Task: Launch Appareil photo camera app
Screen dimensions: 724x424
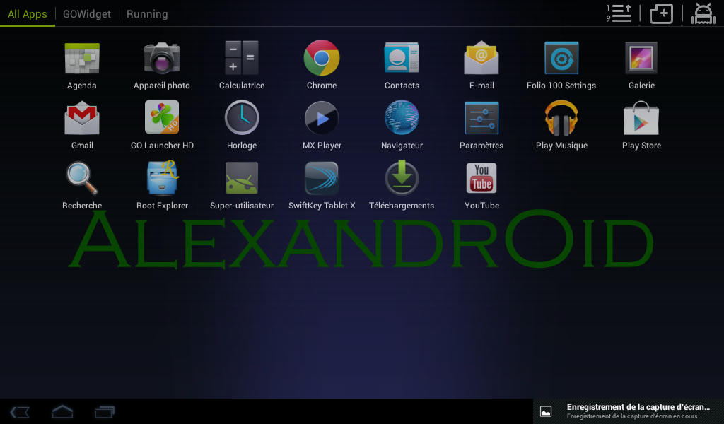Action: pyautogui.click(x=162, y=64)
